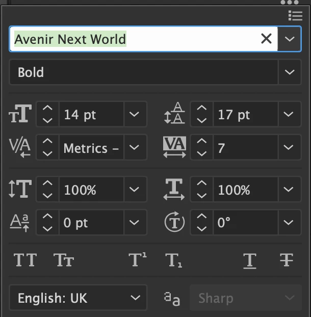The width and height of the screenshot is (311, 317).
Task: Decrease baseline shift with down stepper
Action: [47, 229]
